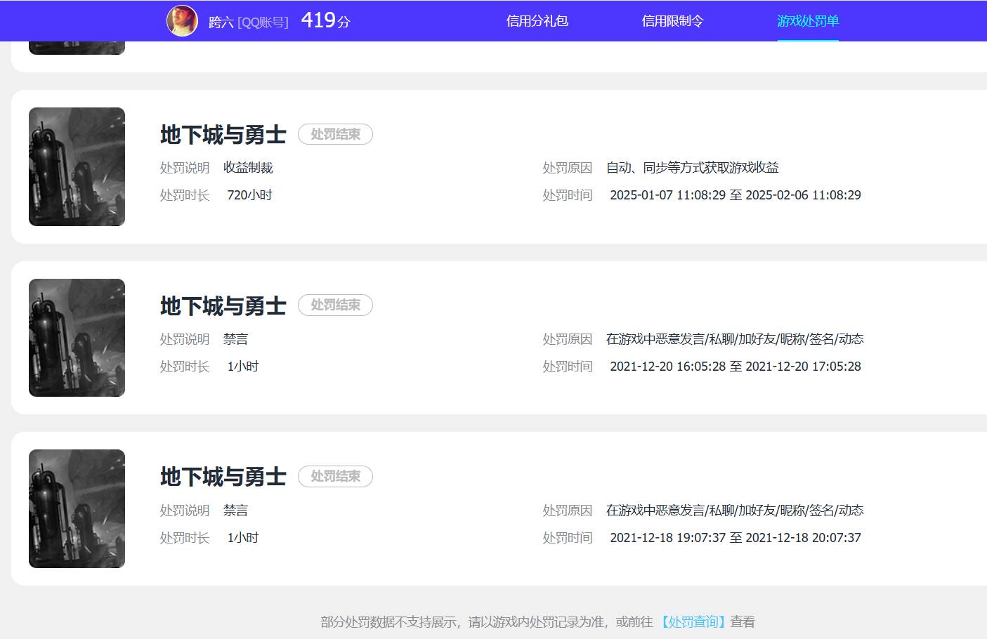Click the second 地下城与勇士 game thumbnail
The height and width of the screenshot is (639, 987).
tap(77, 338)
